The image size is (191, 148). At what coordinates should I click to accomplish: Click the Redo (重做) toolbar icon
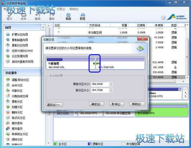tap(52, 17)
